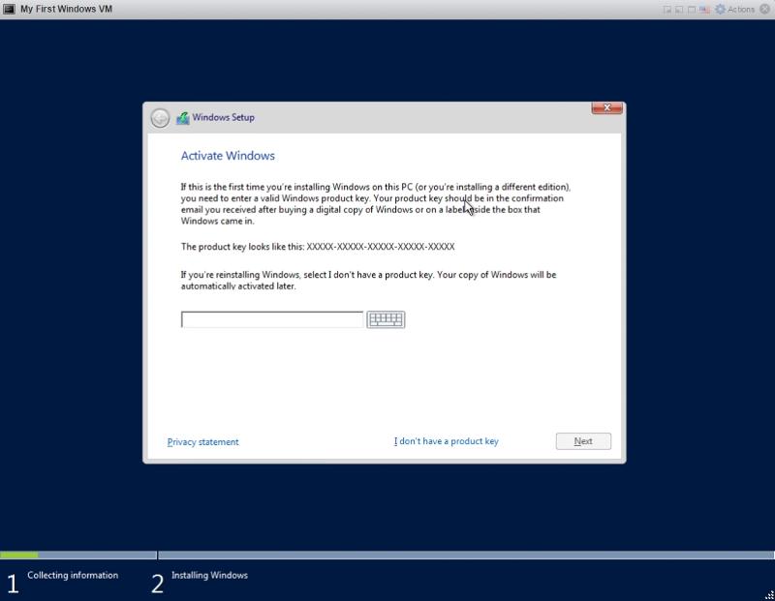Open the Privacy statement link

[x=202, y=442]
